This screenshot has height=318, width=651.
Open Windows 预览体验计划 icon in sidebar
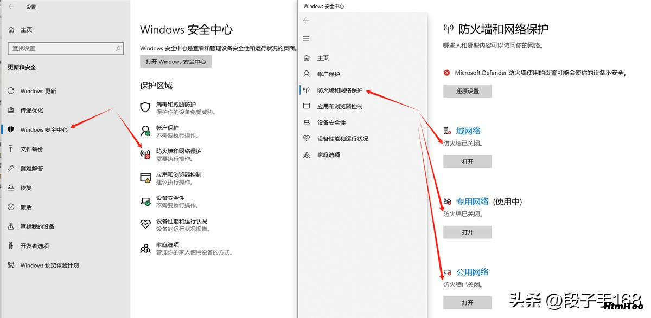click(x=11, y=265)
